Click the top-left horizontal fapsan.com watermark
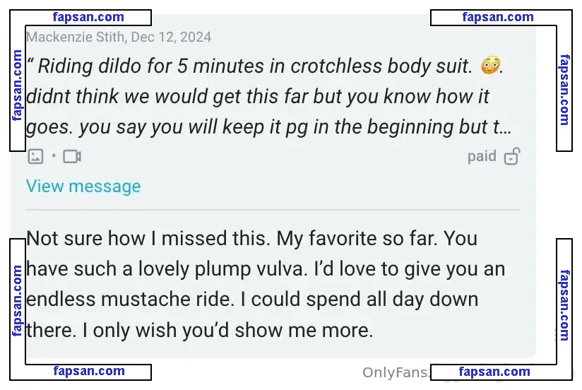 (88, 17)
